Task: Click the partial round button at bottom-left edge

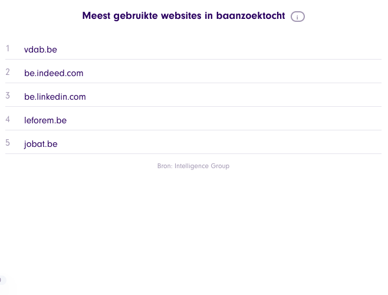Action: (x=2, y=280)
